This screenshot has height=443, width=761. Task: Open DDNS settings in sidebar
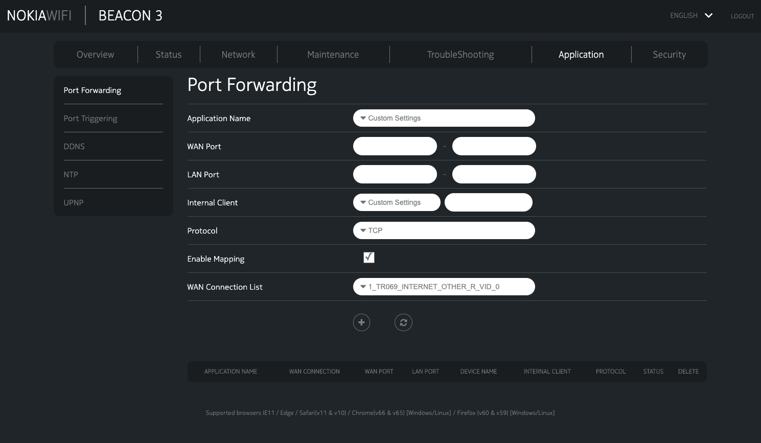(x=74, y=147)
